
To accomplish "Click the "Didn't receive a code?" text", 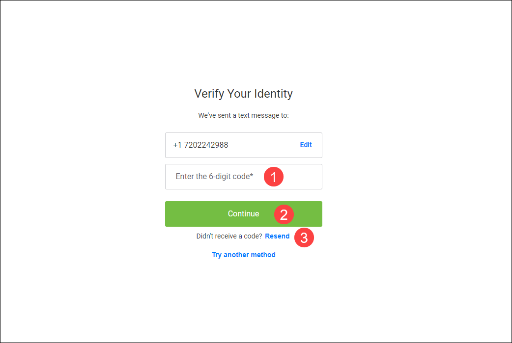I will tap(229, 236).
